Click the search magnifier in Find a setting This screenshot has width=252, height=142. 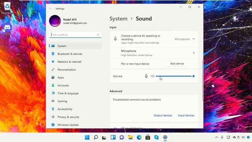pyautogui.click(x=98, y=35)
